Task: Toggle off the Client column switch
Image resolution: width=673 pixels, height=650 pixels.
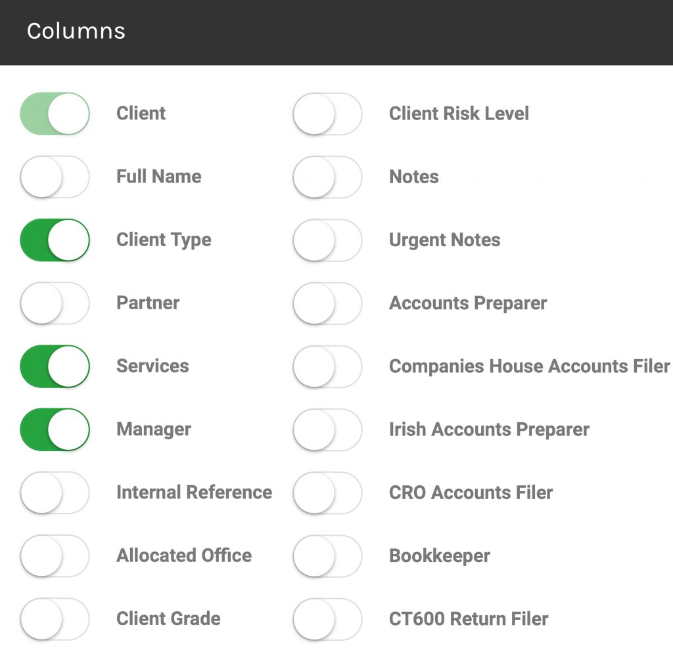Action: (55, 114)
